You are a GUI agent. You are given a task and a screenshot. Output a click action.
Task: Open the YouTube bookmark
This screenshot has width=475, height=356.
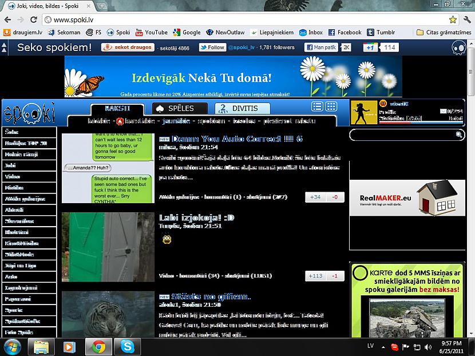(x=152, y=32)
